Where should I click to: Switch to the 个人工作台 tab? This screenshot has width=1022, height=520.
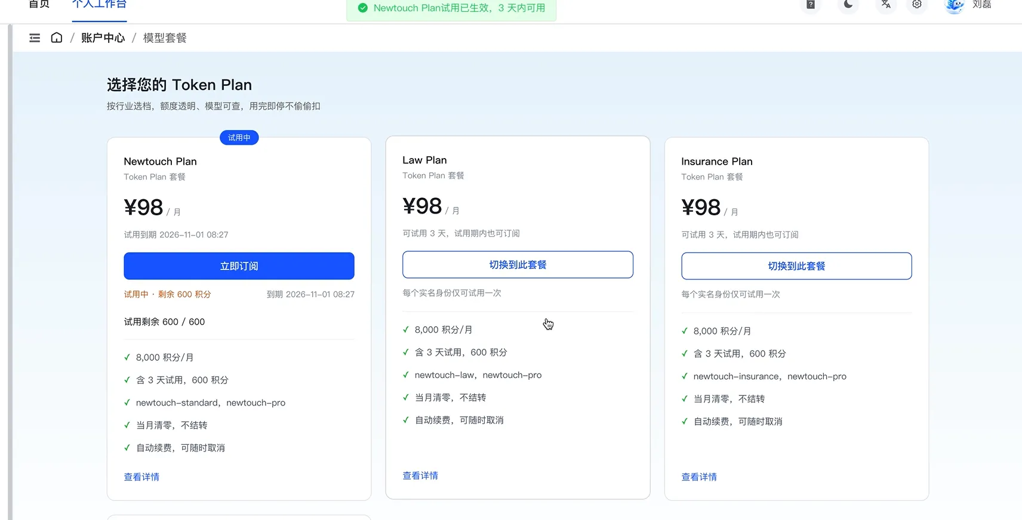99,5
